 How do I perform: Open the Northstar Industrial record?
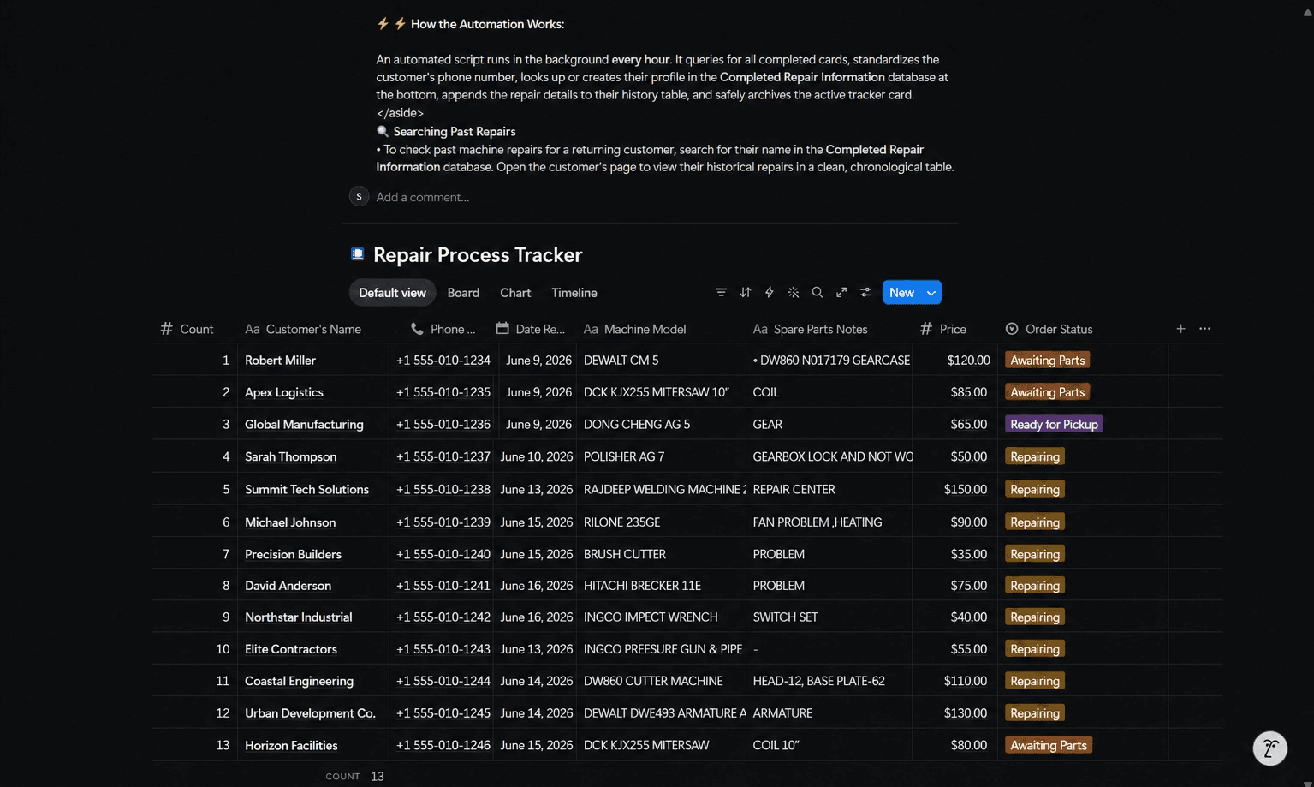click(298, 617)
